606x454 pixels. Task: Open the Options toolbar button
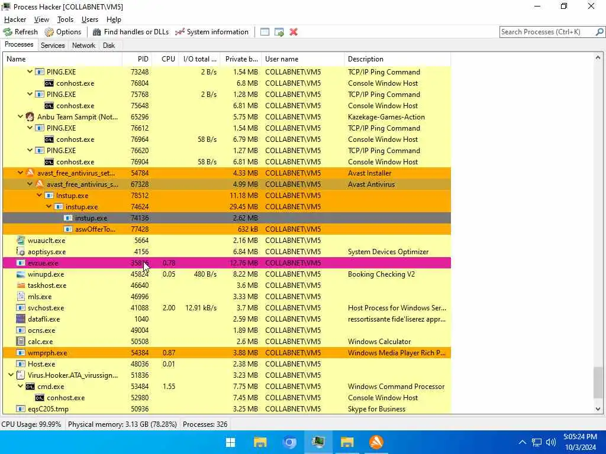[63, 32]
